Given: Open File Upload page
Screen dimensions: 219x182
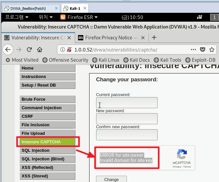Looking at the screenshot, I should point(48,133).
